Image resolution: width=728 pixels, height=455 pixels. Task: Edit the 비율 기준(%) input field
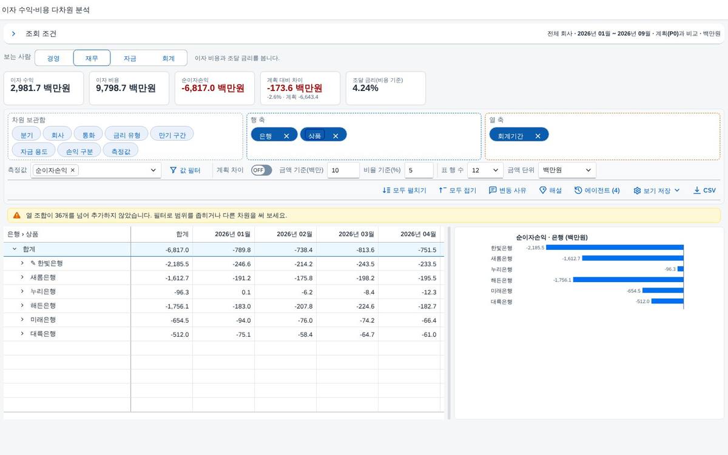point(419,170)
